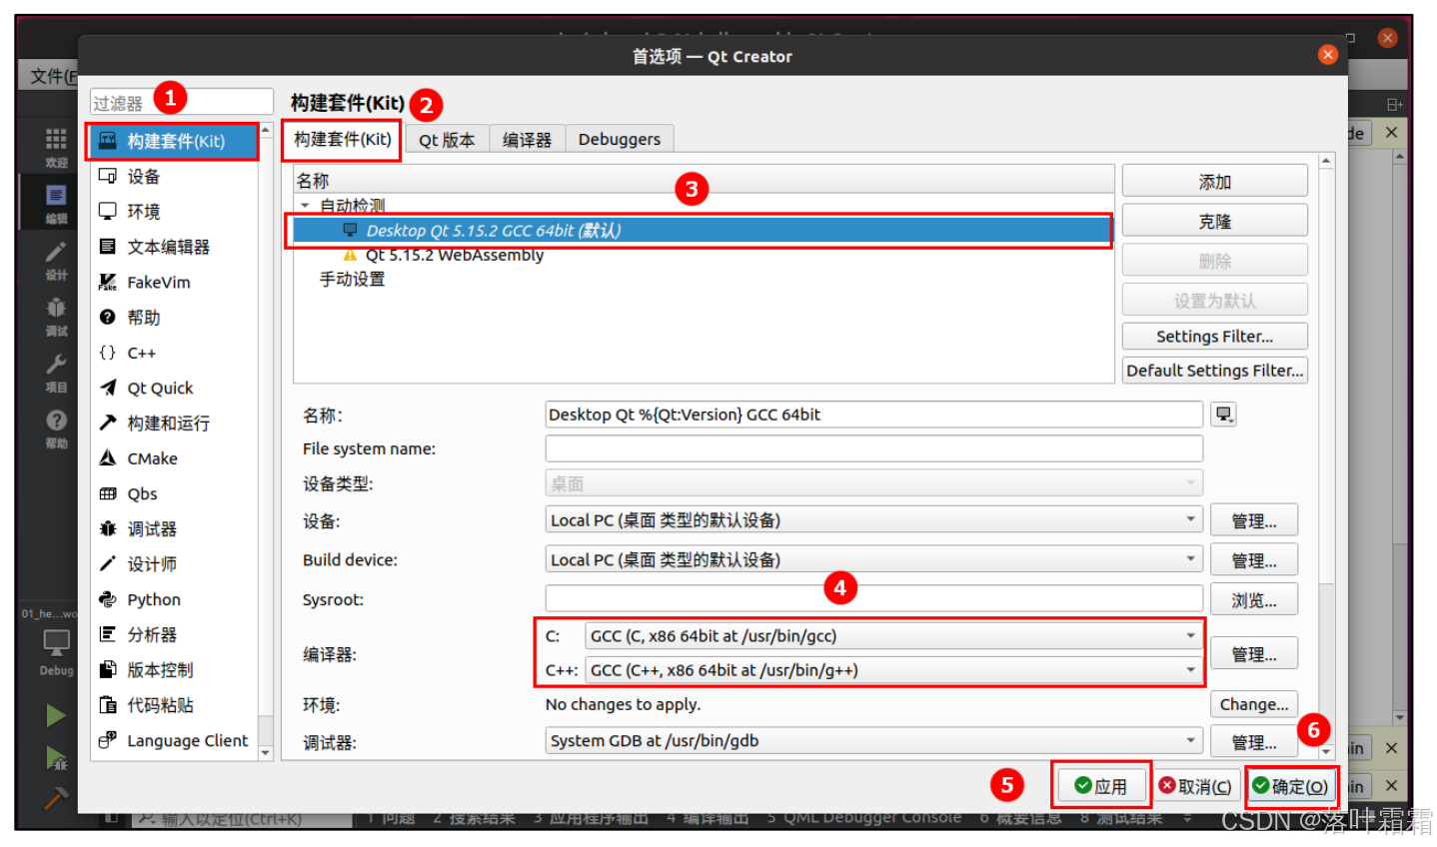This screenshot has height=847, width=1437.
Task: Switch to 帮助 mode in main window
Action: pos(56,428)
